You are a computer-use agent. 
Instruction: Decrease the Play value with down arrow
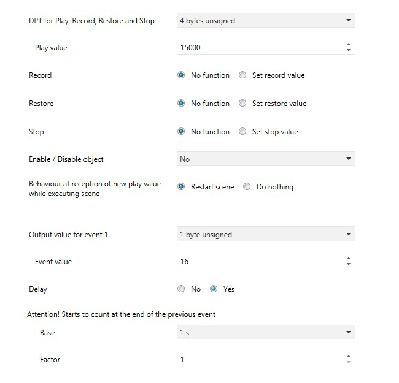click(349, 50)
